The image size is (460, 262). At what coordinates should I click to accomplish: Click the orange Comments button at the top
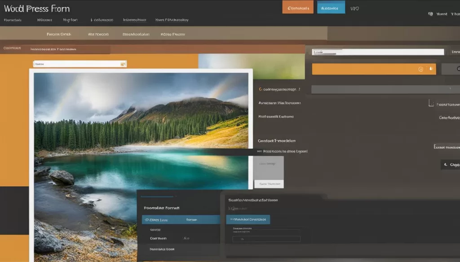point(297,8)
